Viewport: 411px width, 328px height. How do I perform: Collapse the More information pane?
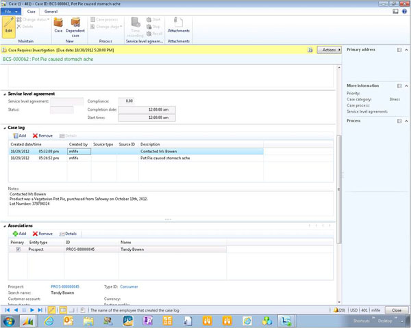coord(407,85)
